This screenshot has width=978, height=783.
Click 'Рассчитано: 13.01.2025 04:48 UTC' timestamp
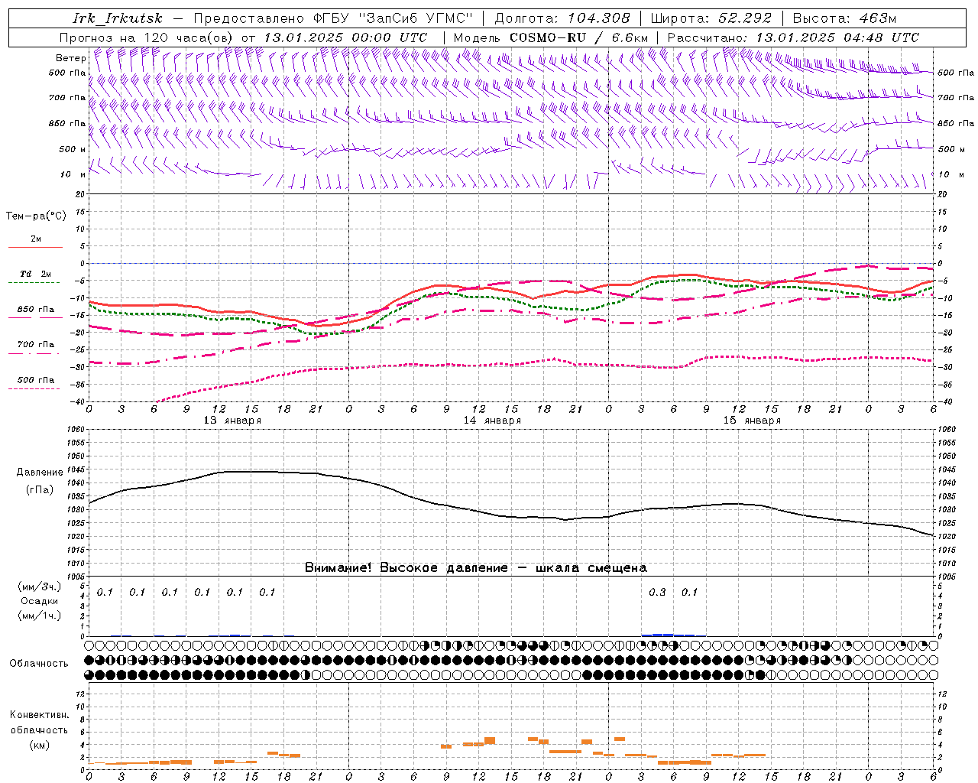click(x=793, y=37)
